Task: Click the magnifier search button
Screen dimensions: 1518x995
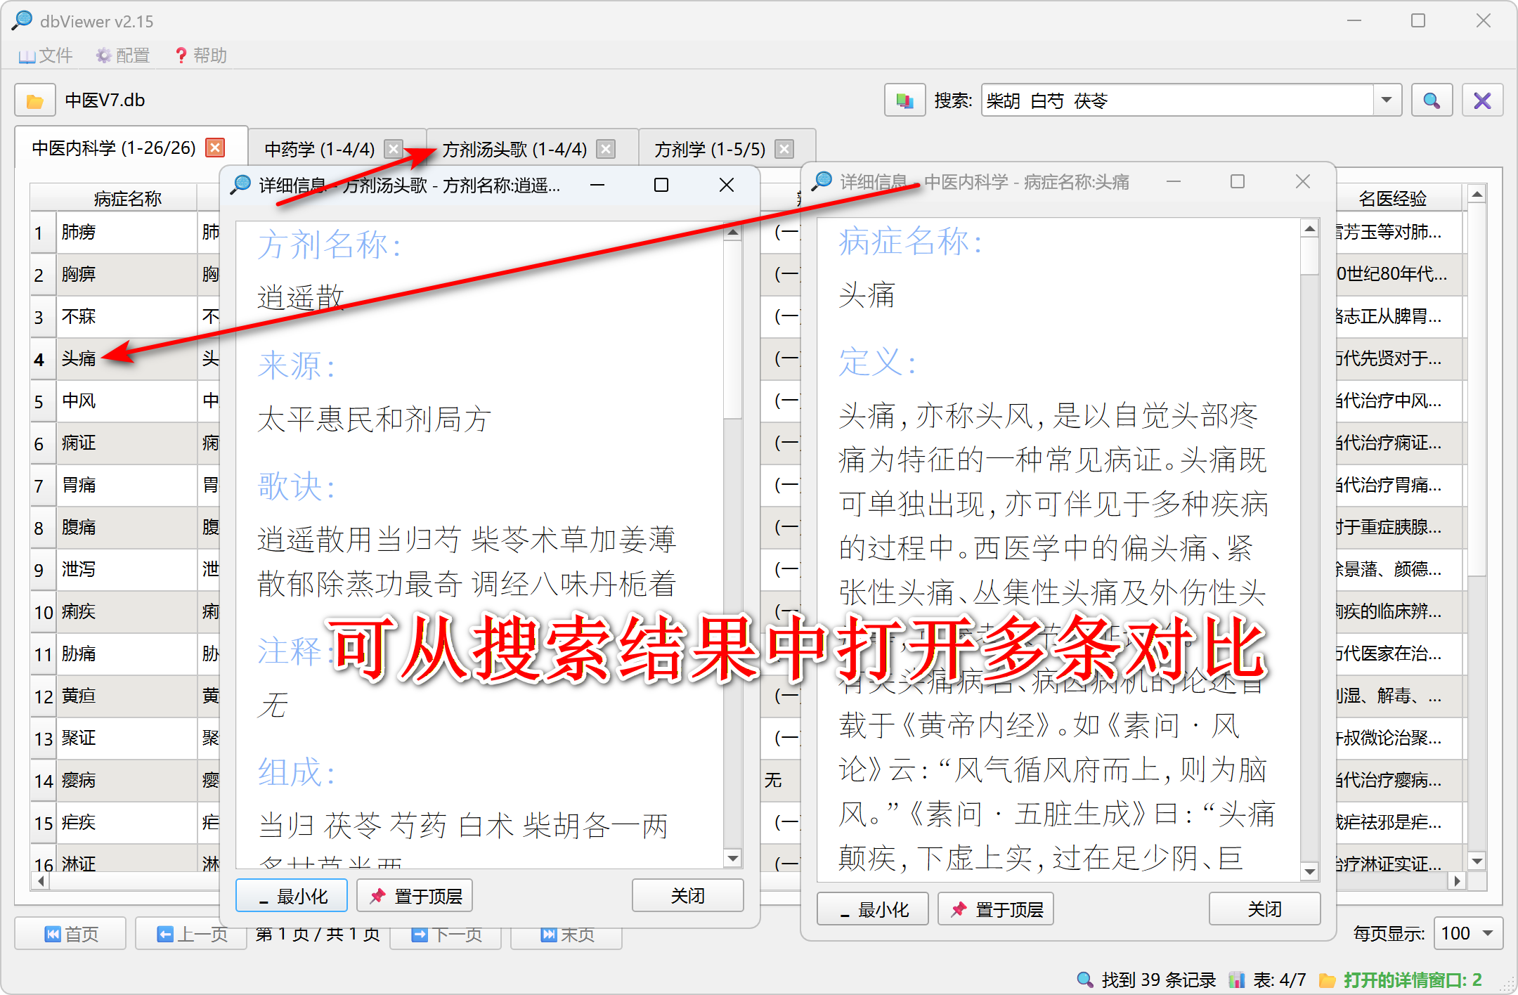Action: click(1432, 100)
